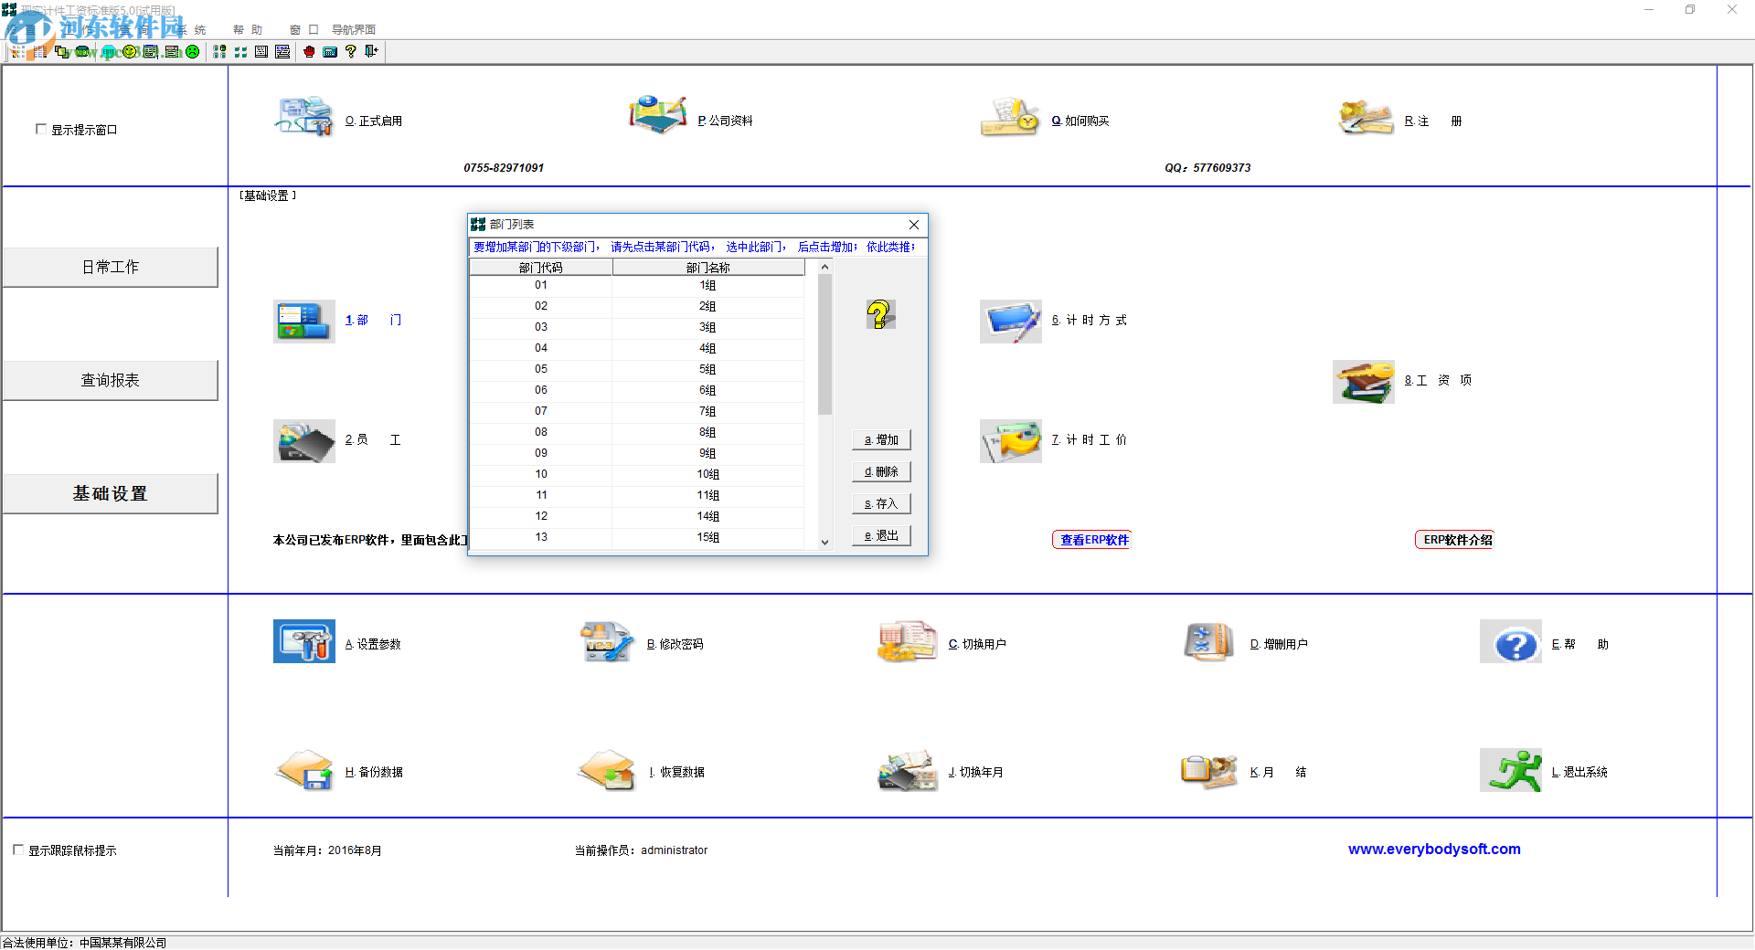Click the toolbar yellow question mark icon
The image size is (1755, 950).
coord(351,52)
